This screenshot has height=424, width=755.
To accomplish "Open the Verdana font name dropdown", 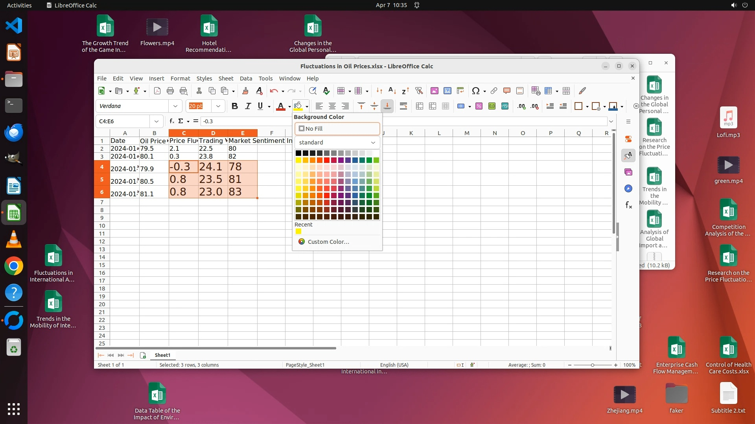I will [175, 106].
